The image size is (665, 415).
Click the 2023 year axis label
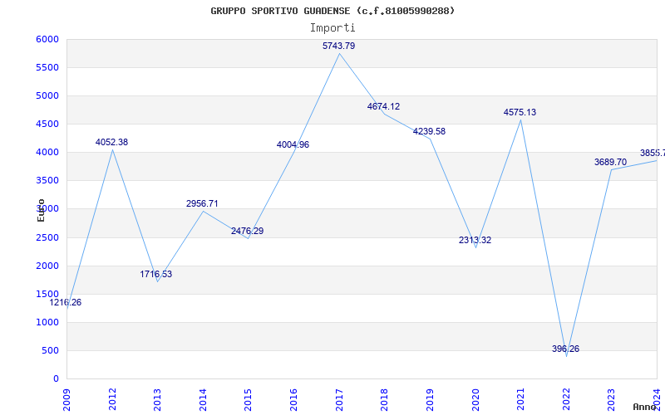pos(612,399)
